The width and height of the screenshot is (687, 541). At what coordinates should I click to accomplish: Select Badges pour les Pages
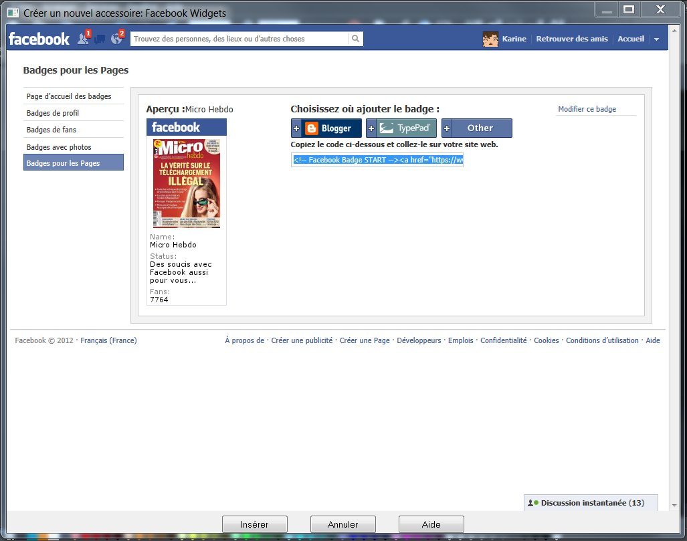pos(73,163)
